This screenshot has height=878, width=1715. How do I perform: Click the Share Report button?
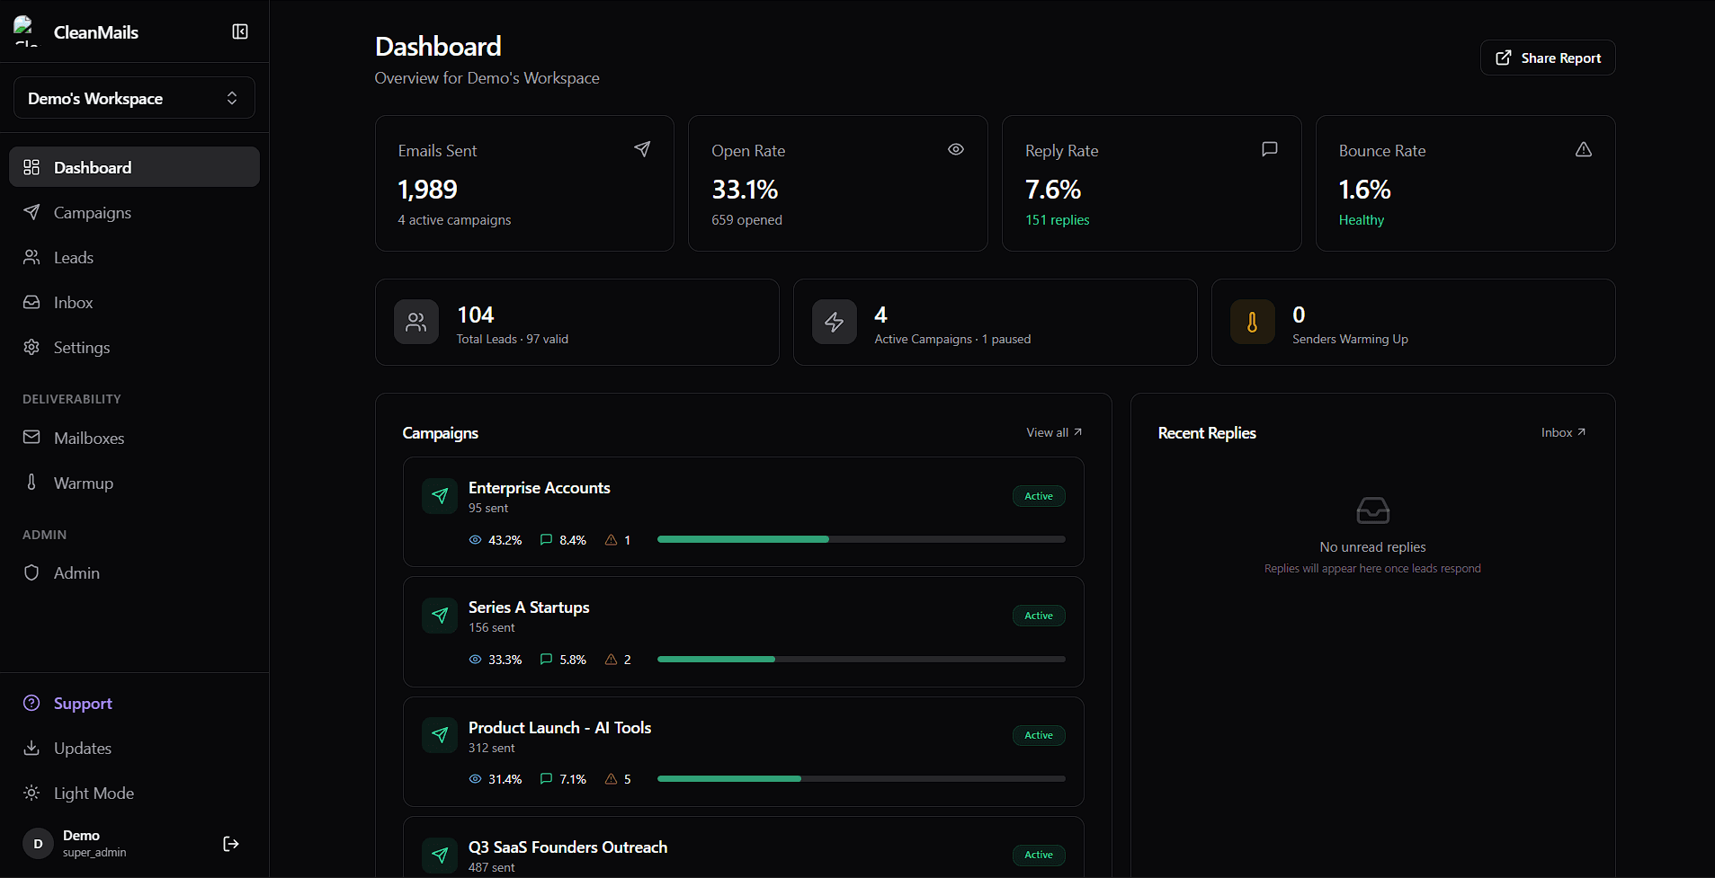coord(1548,58)
